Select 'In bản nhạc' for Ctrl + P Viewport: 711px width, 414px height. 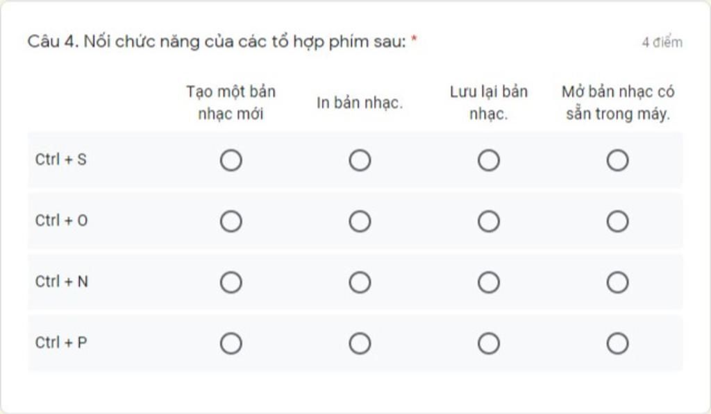tap(360, 343)
